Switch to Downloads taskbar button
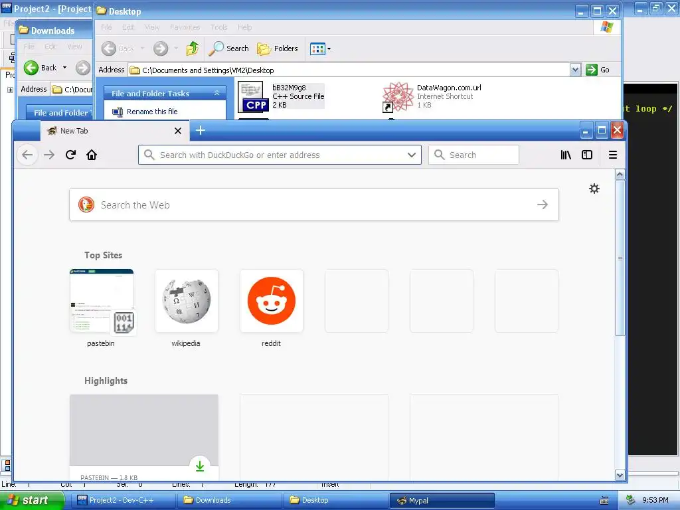The image size is (680, 510). tap(230, 501)
